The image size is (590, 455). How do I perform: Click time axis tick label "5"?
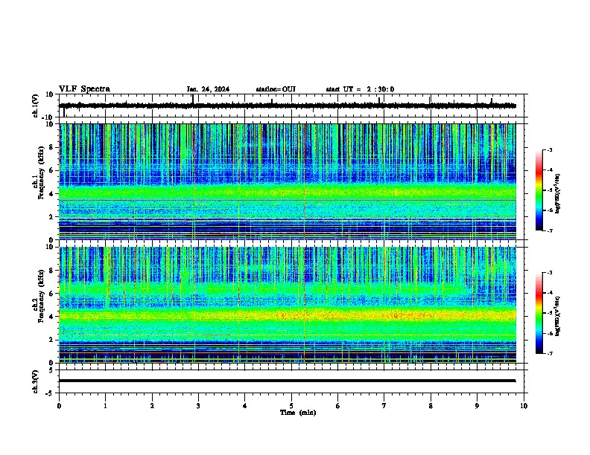tap(291, 406)
